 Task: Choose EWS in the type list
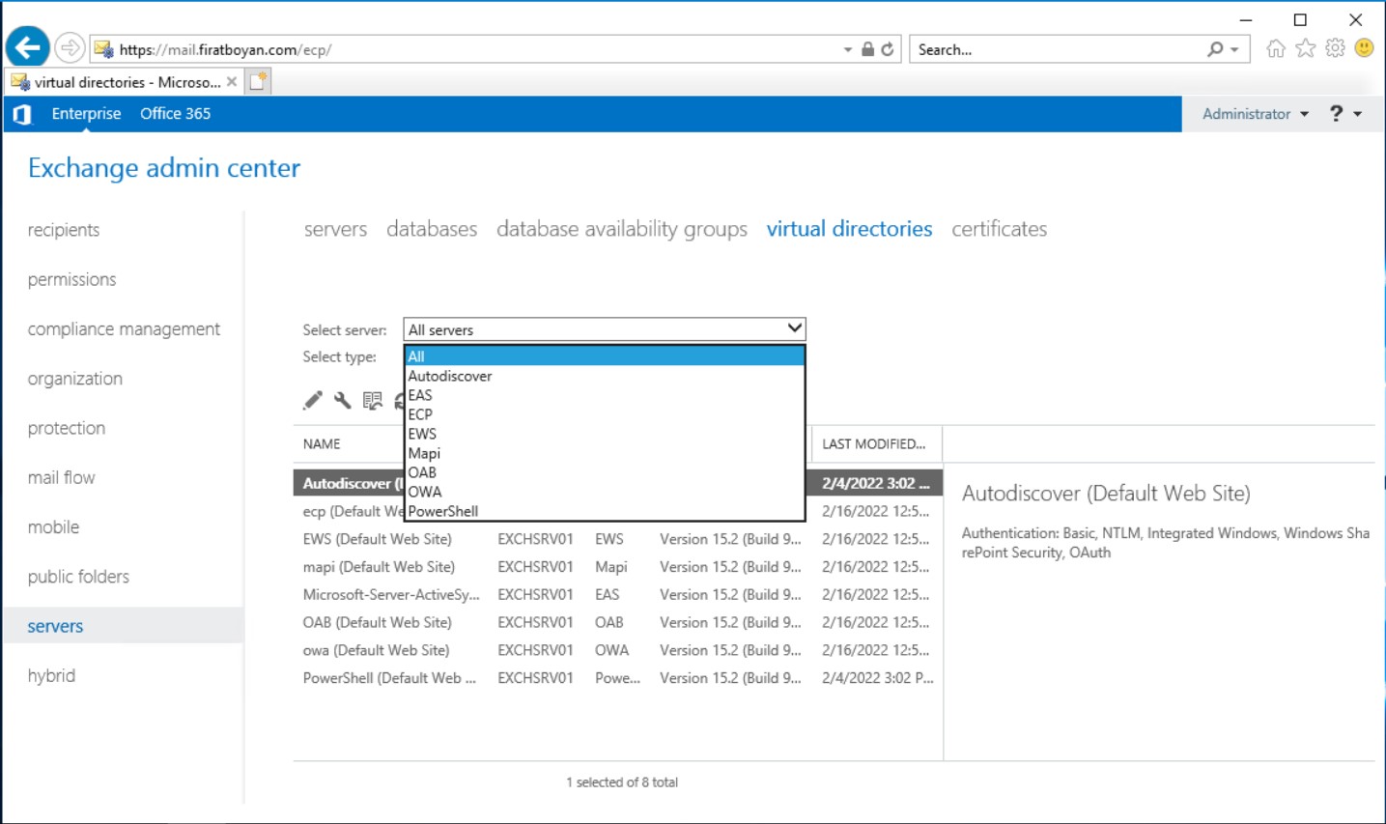click(x=605, y=434)
